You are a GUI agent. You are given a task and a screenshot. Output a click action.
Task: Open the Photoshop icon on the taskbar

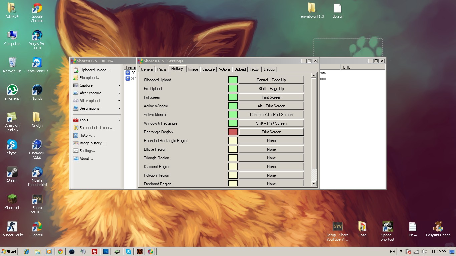(x=106, y=252)
